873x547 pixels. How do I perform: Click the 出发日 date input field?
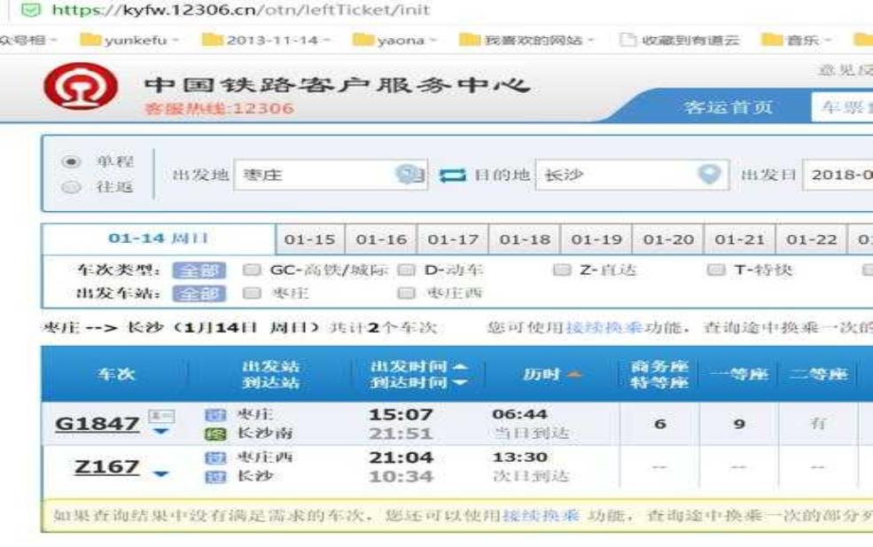click(838, 175)
